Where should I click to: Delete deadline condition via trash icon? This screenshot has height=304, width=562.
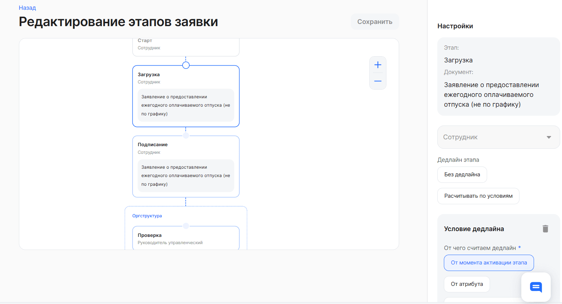(545, 229)
